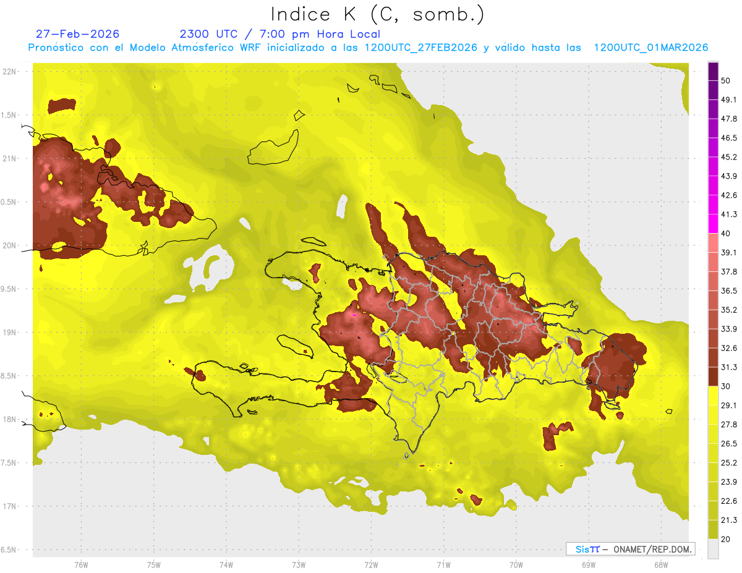Viewport: 742px width, 573px height.
Task: Click the 20 value on the color scale
Action: (x=726, y=539)
